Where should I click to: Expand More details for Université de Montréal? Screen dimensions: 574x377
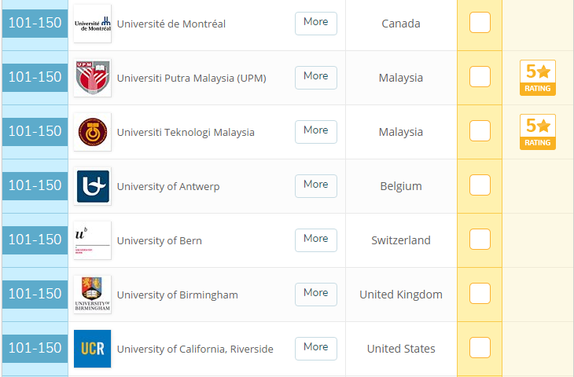(x=315, y=23)
